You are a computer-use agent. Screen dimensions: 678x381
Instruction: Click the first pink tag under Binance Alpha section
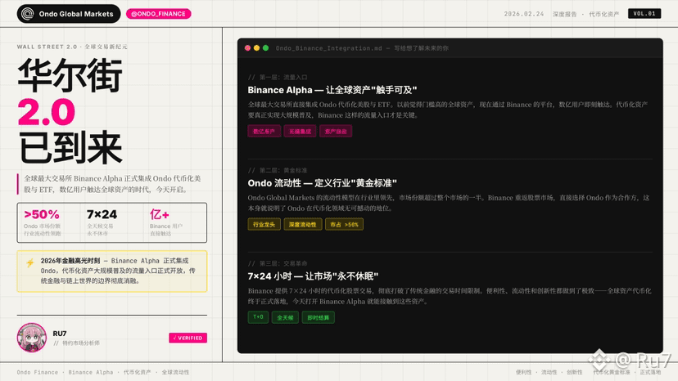click(264, 131)
